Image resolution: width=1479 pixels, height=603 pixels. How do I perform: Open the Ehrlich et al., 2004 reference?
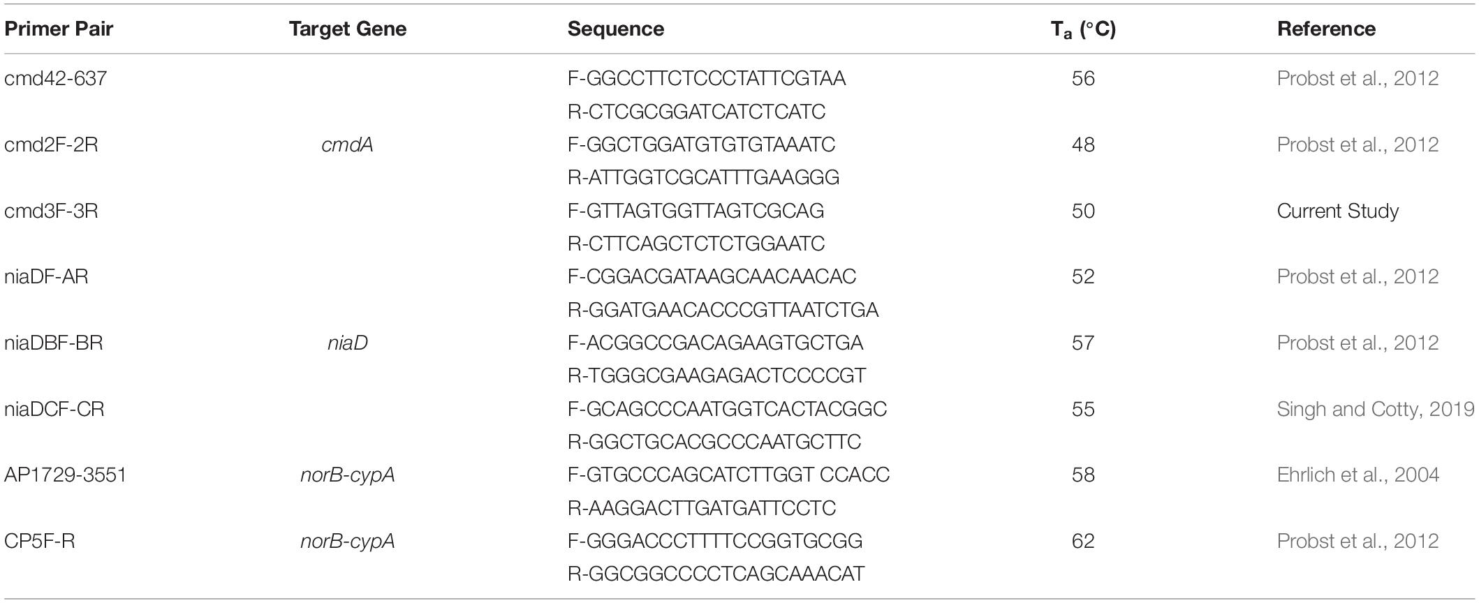(1357, 475)
